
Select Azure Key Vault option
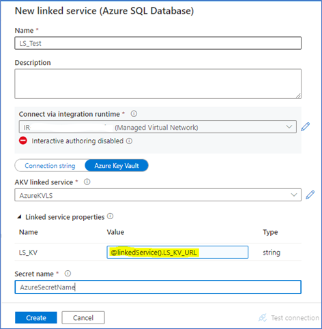(x=117, y=166)
